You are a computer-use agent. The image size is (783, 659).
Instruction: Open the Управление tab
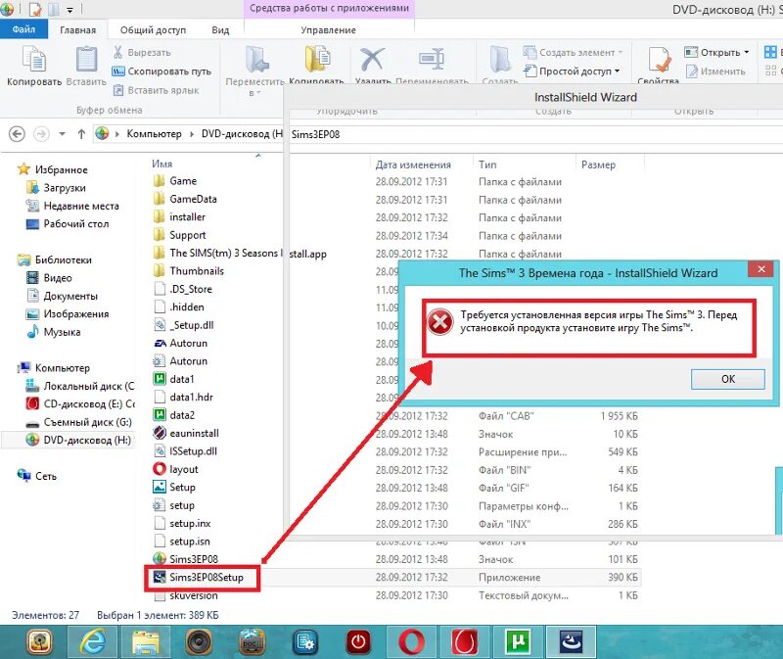click(328, 30)
